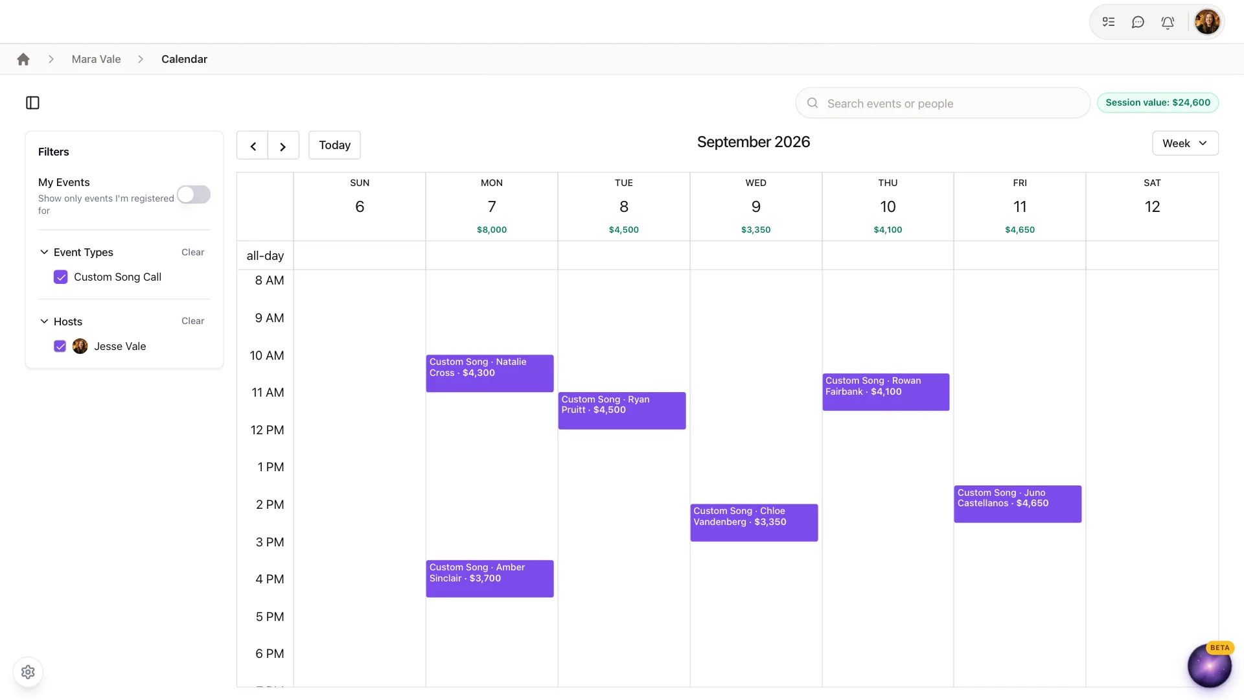Jump to Today

point(334,145)
